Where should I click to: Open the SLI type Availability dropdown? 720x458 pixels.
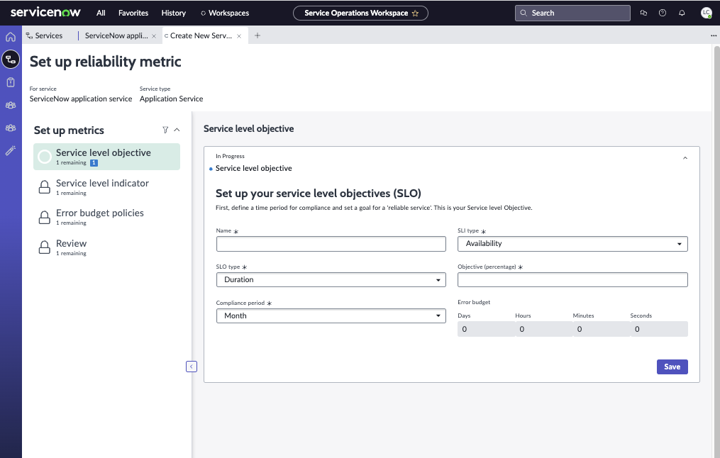[x=572, y=244]
